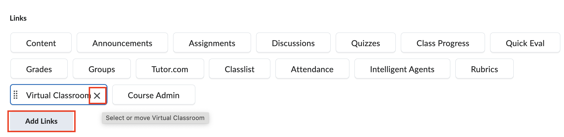The height and width of the screenshot is (137, 564).
Task: Select the Tutor.com link
Action: (x=170, y=69)
